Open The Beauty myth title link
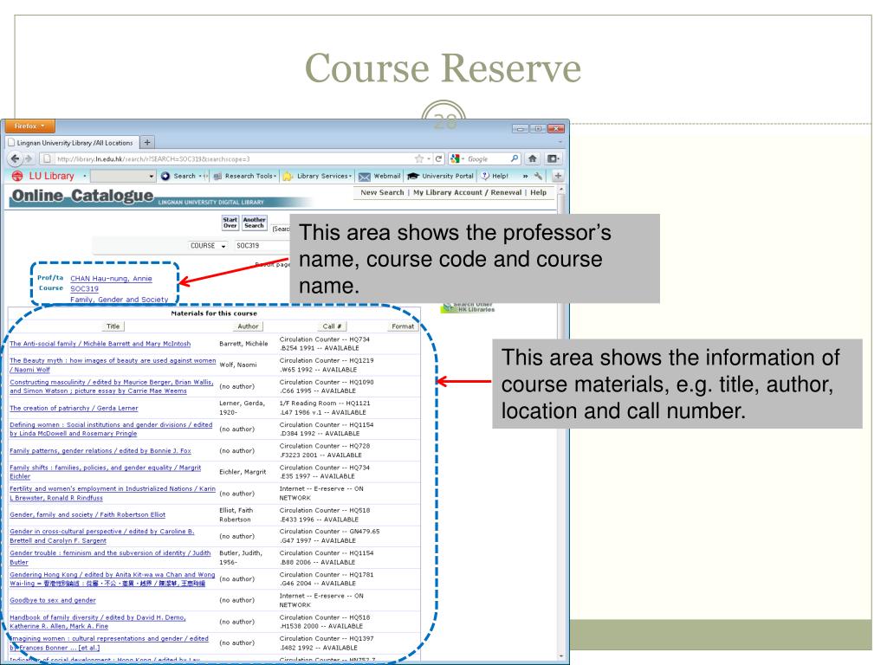The height and width of the screenshot is (665, 887). 113,365
